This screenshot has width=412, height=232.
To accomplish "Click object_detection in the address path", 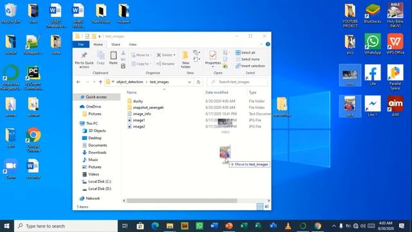I will (129, 82).
